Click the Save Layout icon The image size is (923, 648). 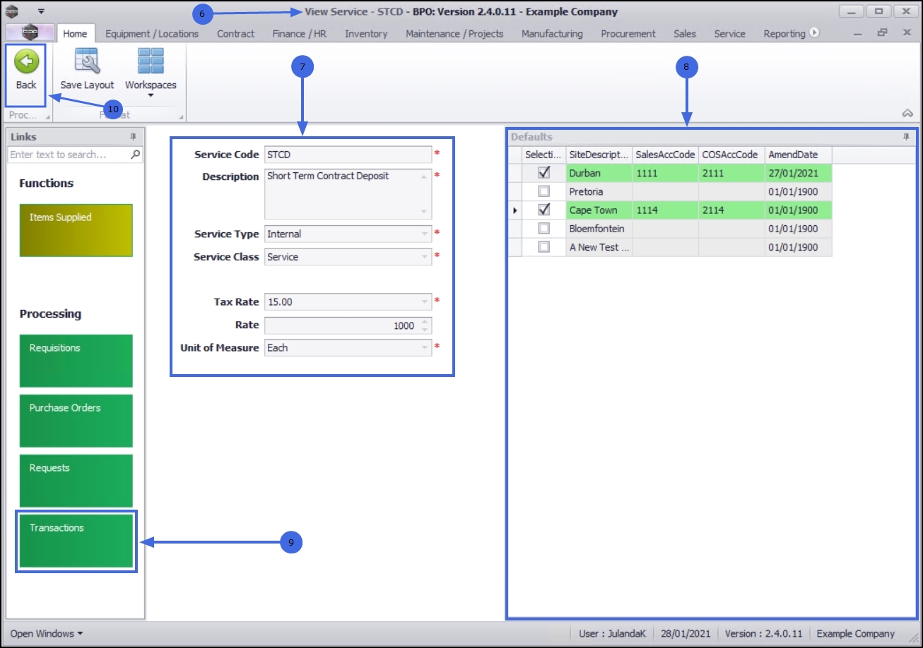click(x=87, y=62)
